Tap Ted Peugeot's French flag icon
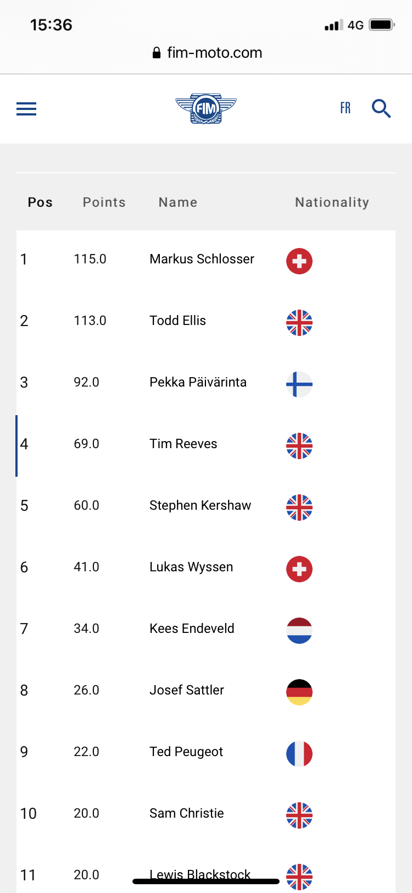 click(x=299, y=754)
